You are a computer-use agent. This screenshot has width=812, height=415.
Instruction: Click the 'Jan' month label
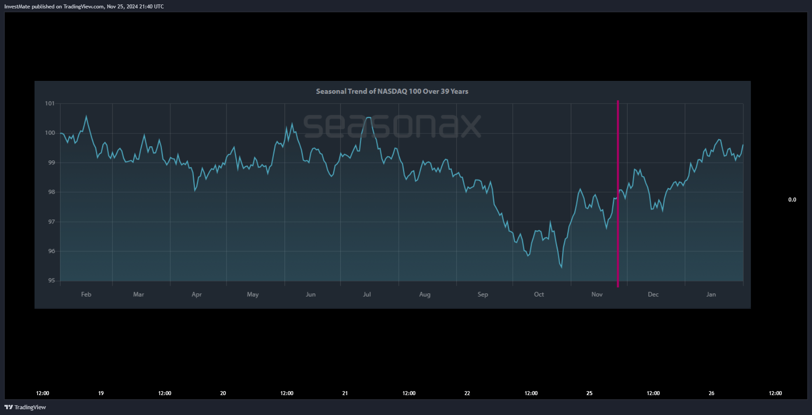click(x=711, y=294)
